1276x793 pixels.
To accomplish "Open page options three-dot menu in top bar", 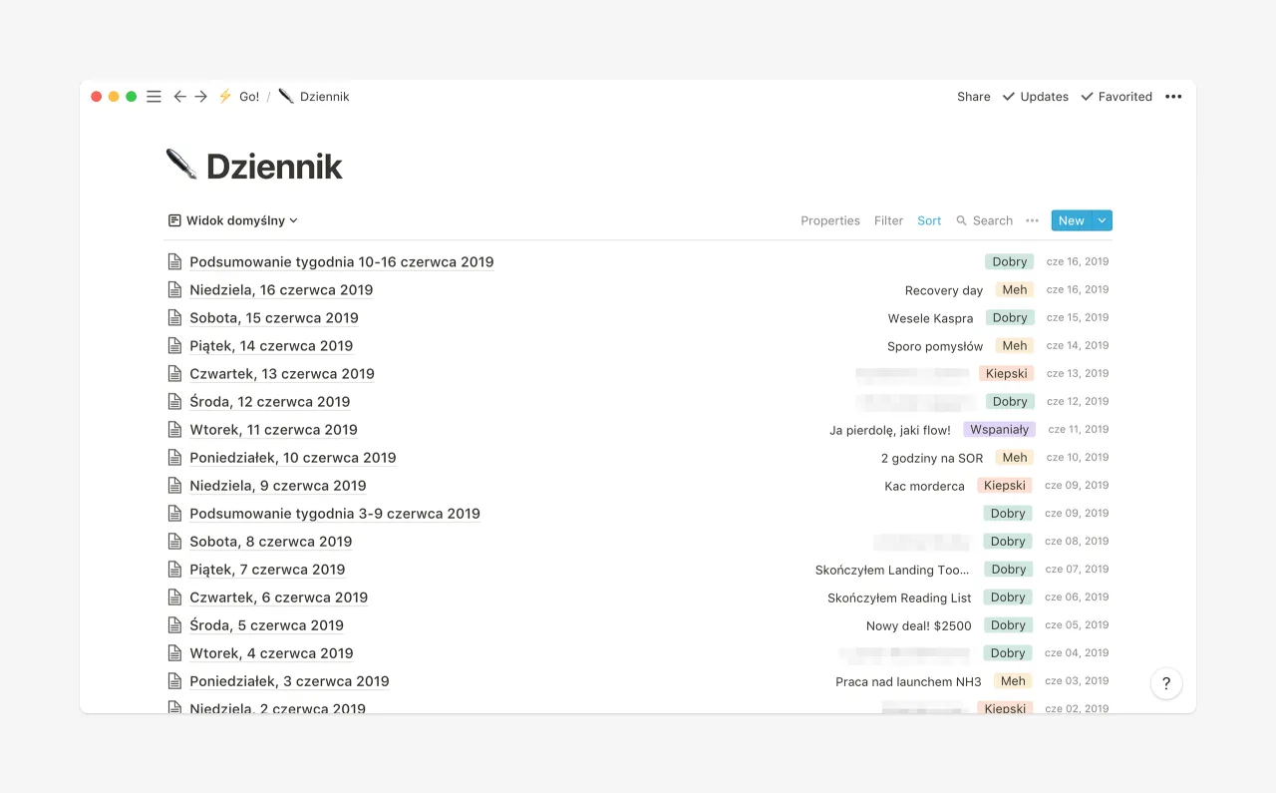I will pos(1173,97).
